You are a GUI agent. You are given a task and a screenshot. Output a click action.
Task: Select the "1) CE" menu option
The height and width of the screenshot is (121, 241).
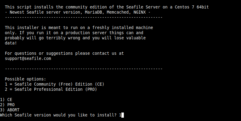(x=6, y=100)
